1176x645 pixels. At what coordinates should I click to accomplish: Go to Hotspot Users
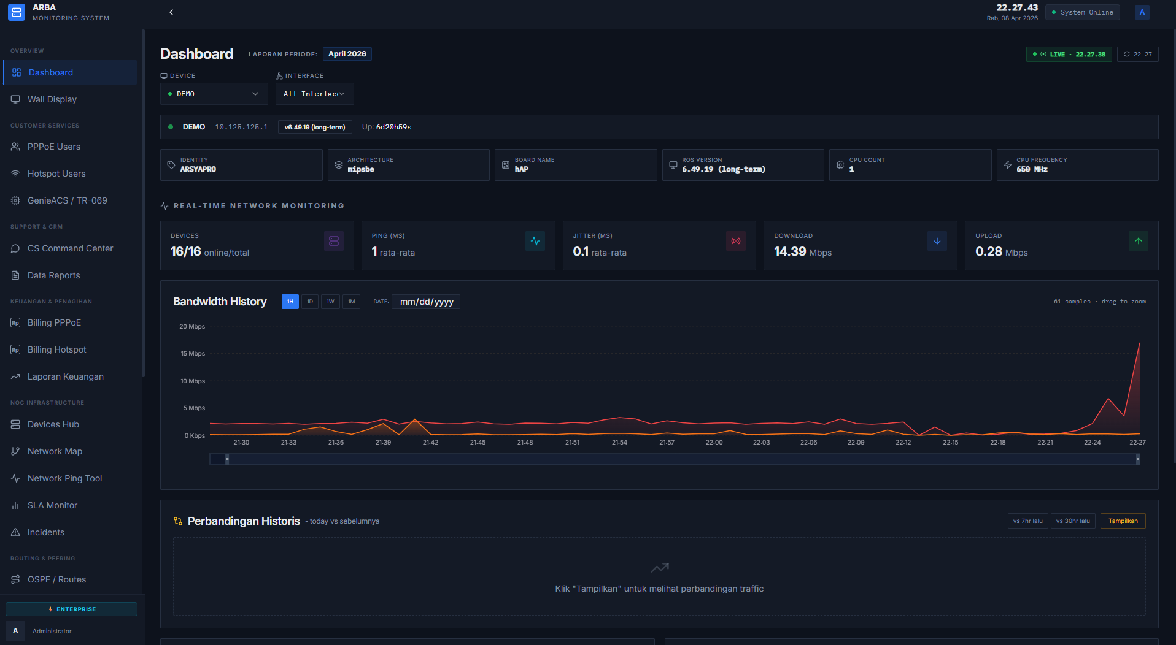coord(70,174)
